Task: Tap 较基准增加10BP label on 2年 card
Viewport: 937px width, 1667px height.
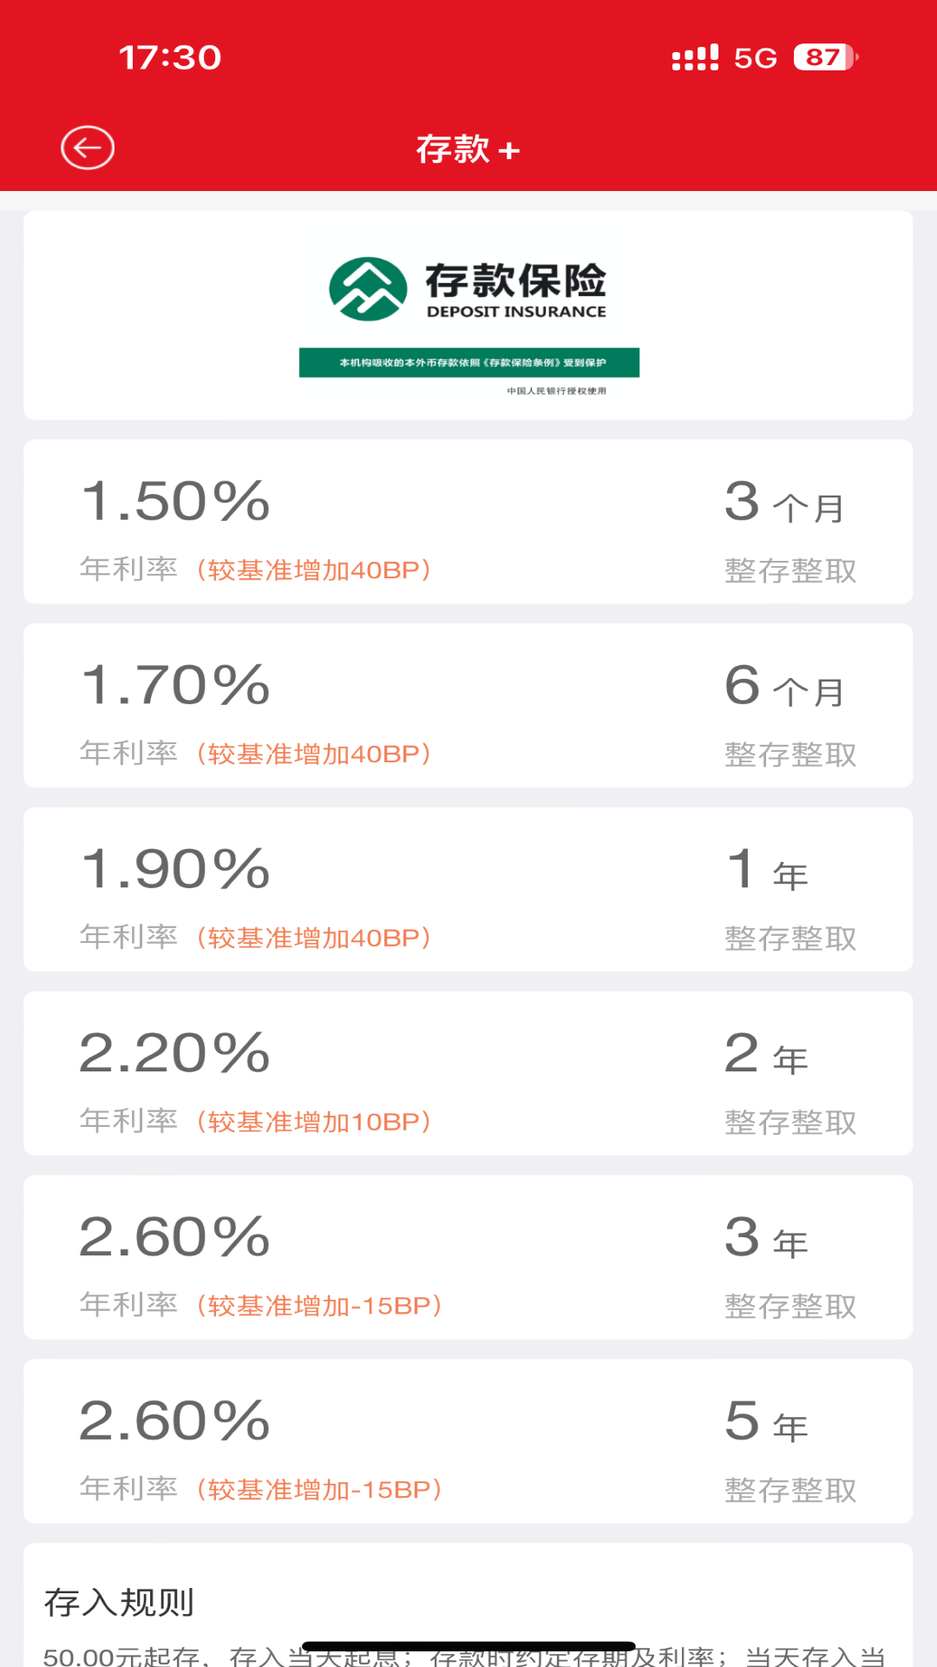Action: (x=314, y=1122)
